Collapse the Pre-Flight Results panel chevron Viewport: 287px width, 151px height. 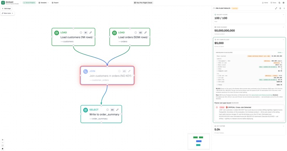[284, 9]
